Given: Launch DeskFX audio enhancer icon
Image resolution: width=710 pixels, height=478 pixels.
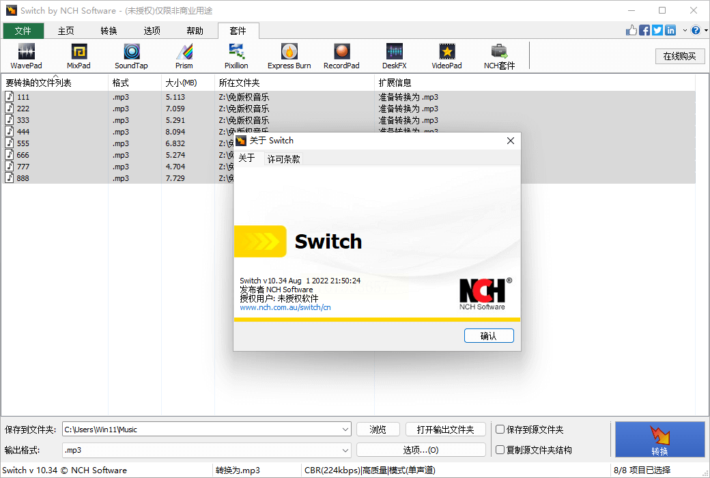Looking at the screenshot, I should (x=395, y=56).
